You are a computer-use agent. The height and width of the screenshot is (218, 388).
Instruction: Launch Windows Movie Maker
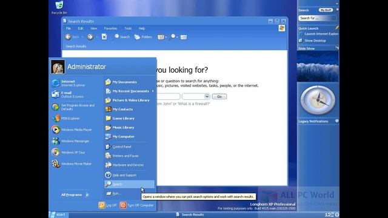tap(72, 164)
